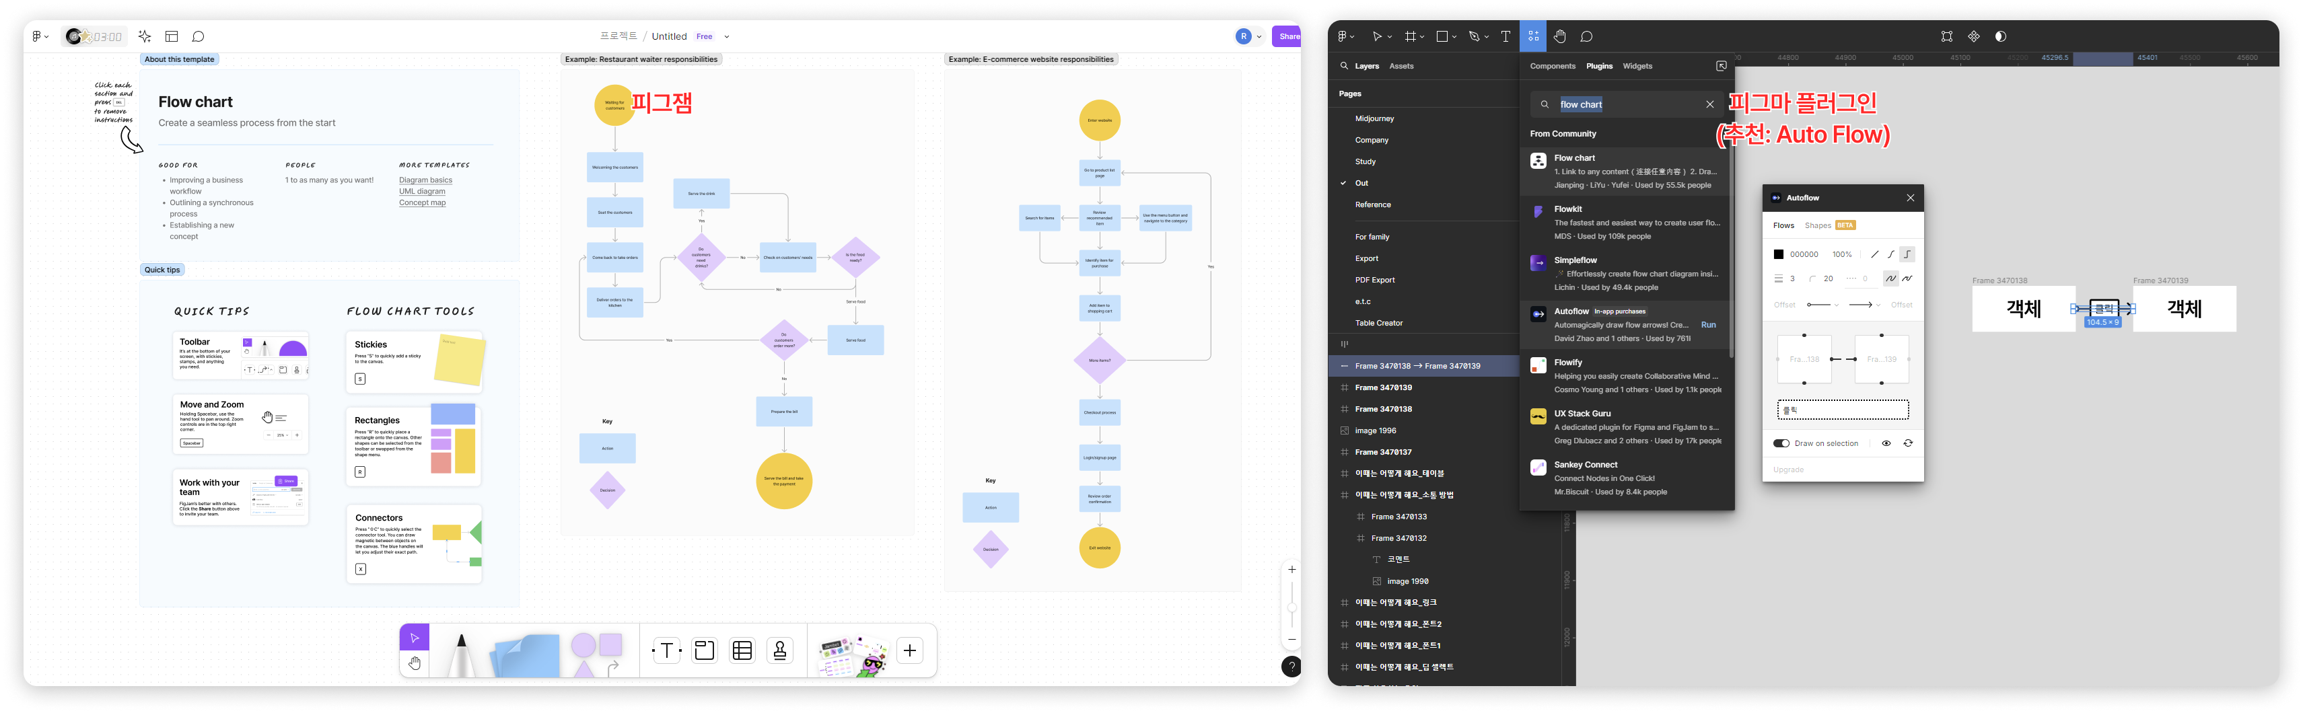2303x713 pixels.
Task: Detach the plugins panel pop-out icon
Action: click(x=1721, y=66)
